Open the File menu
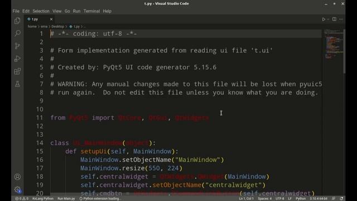 tap(16, 11)
